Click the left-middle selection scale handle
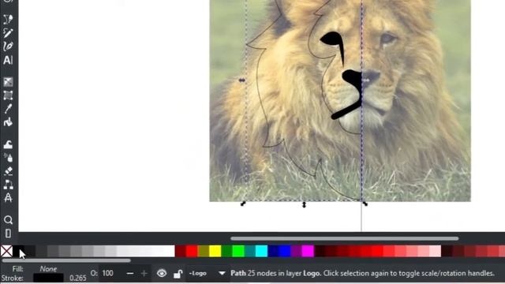This screenshot has width=505, height=284. [242, 80]
